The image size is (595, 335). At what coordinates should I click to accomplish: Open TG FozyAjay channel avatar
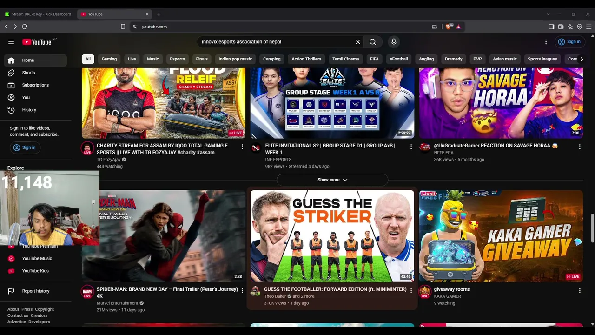pyautogui.click(x=87, y=148)
